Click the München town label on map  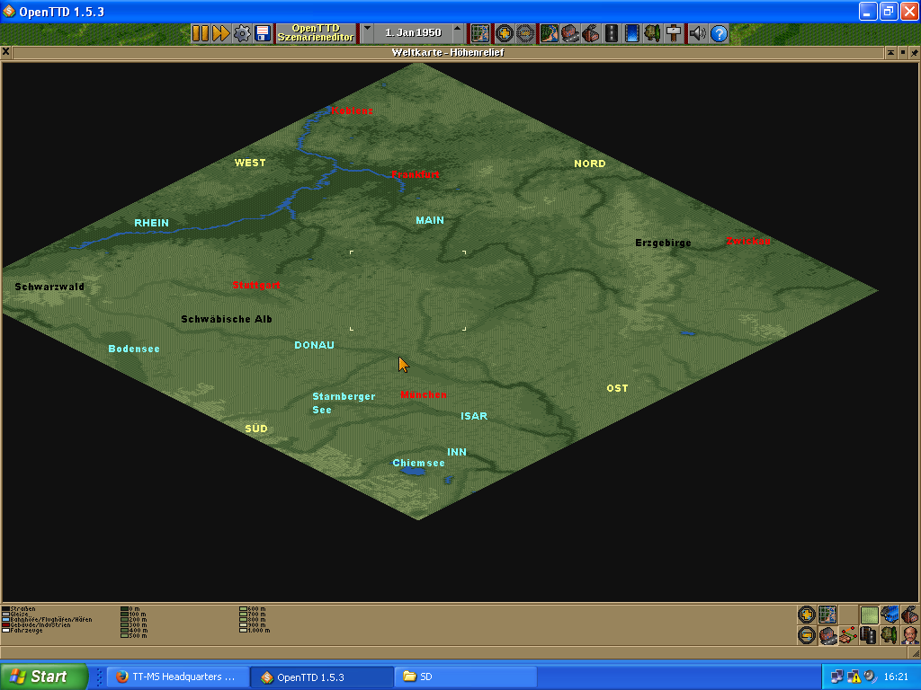423,395
